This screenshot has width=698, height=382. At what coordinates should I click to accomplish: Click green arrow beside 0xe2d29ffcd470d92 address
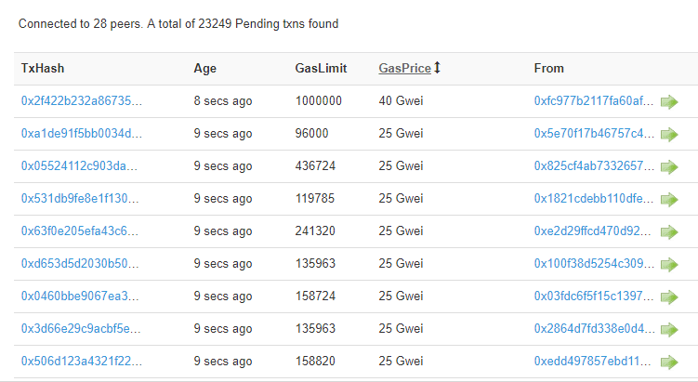coord(669,232)
